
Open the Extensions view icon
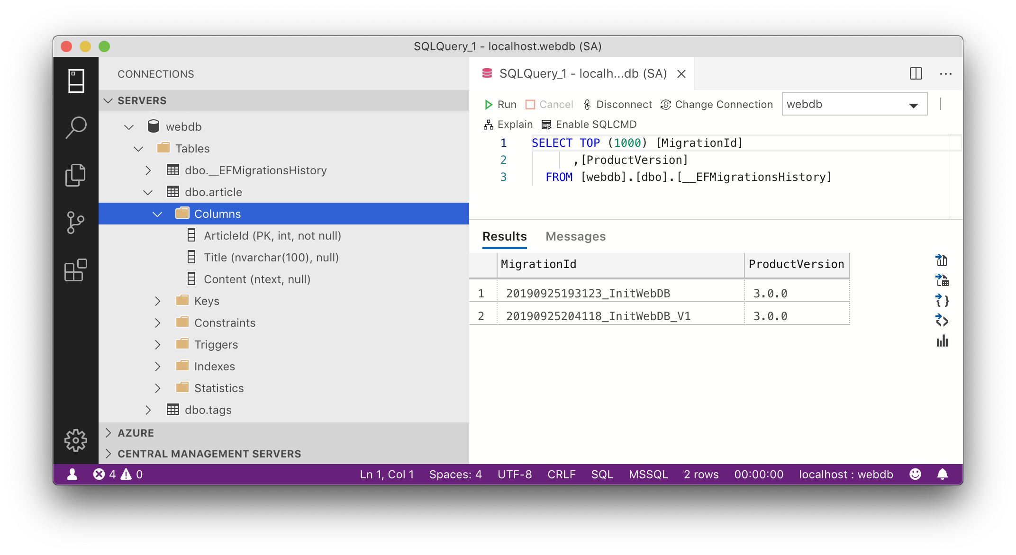point(76,270)
